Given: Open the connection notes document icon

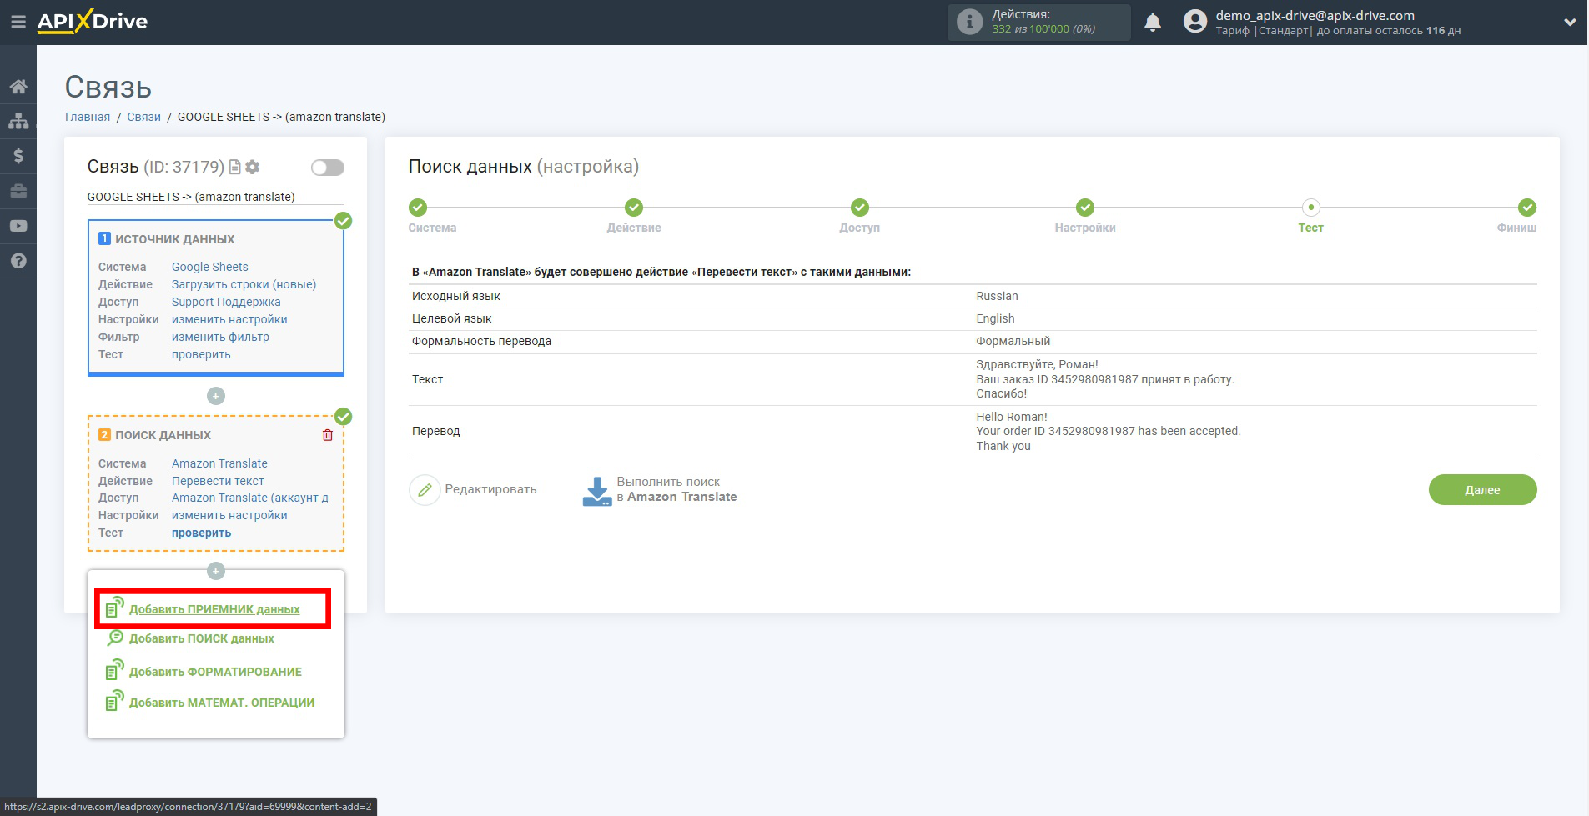Looking at the screenshot, I should click(235, 167).
